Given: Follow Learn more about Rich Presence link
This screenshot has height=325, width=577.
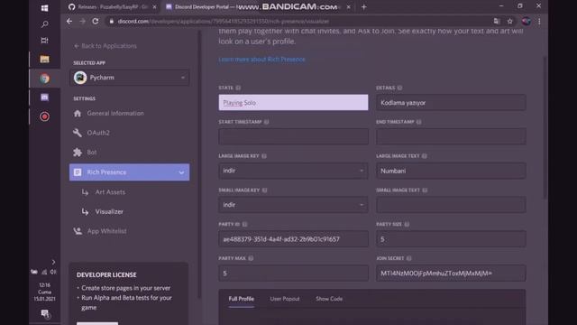Looking at the screenshot, I should click(x=261, y=60).
